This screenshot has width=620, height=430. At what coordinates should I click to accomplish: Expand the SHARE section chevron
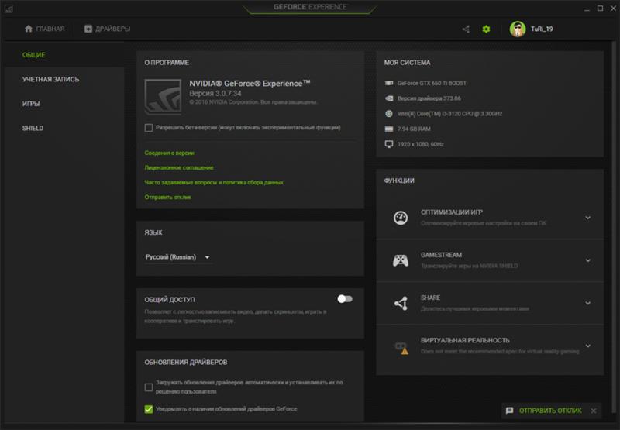(588, 303)
